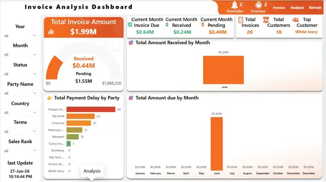Click the Old York party label

coord(57,157)
